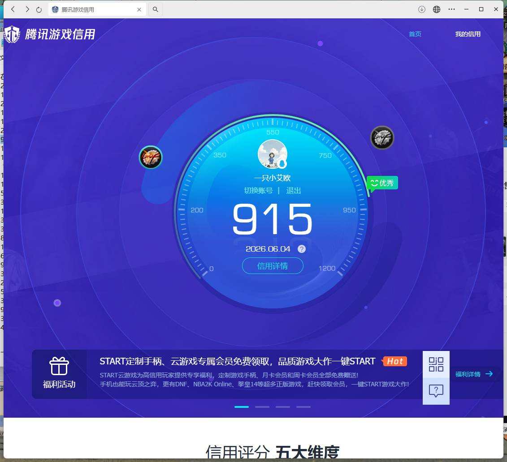Image resolution: width=507 pixels, height=462 pixels.
Task: Maximize the browser window
Action: (x=481, y=9)
